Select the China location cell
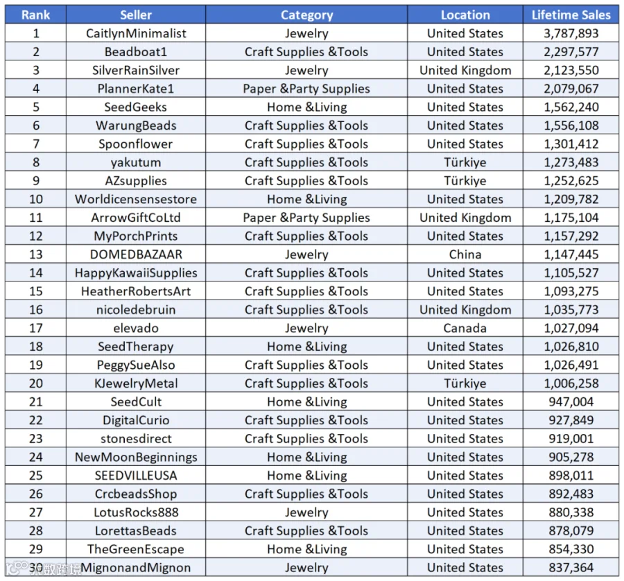624x581 pixels. 465,254
